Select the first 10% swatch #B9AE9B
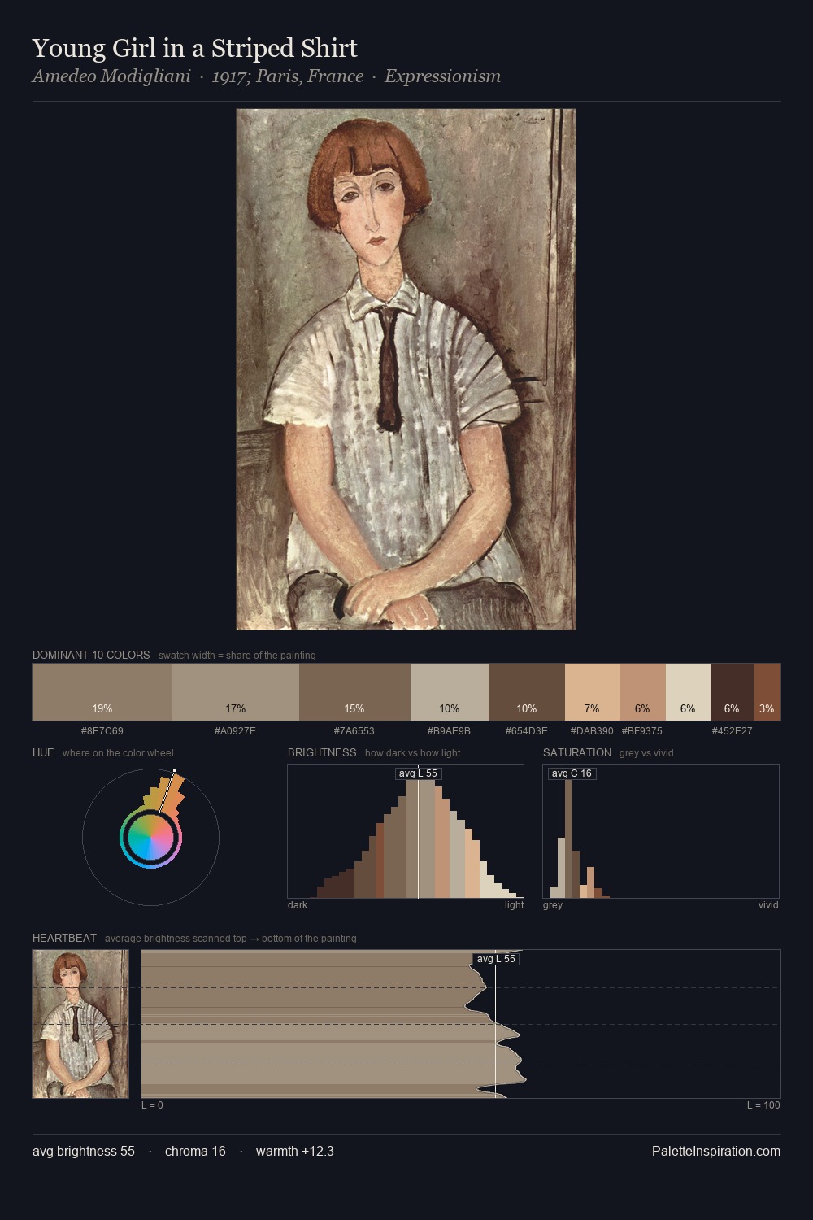Screen dimensions: 813x1220 (450, 692)
